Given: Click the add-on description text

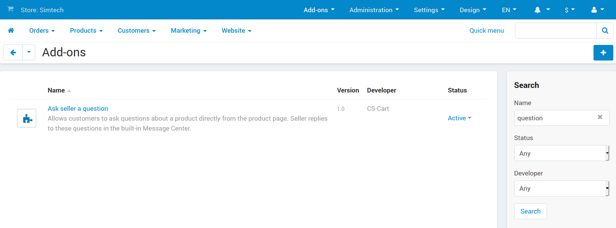Looking at the screenshot, I should point(187,123).
